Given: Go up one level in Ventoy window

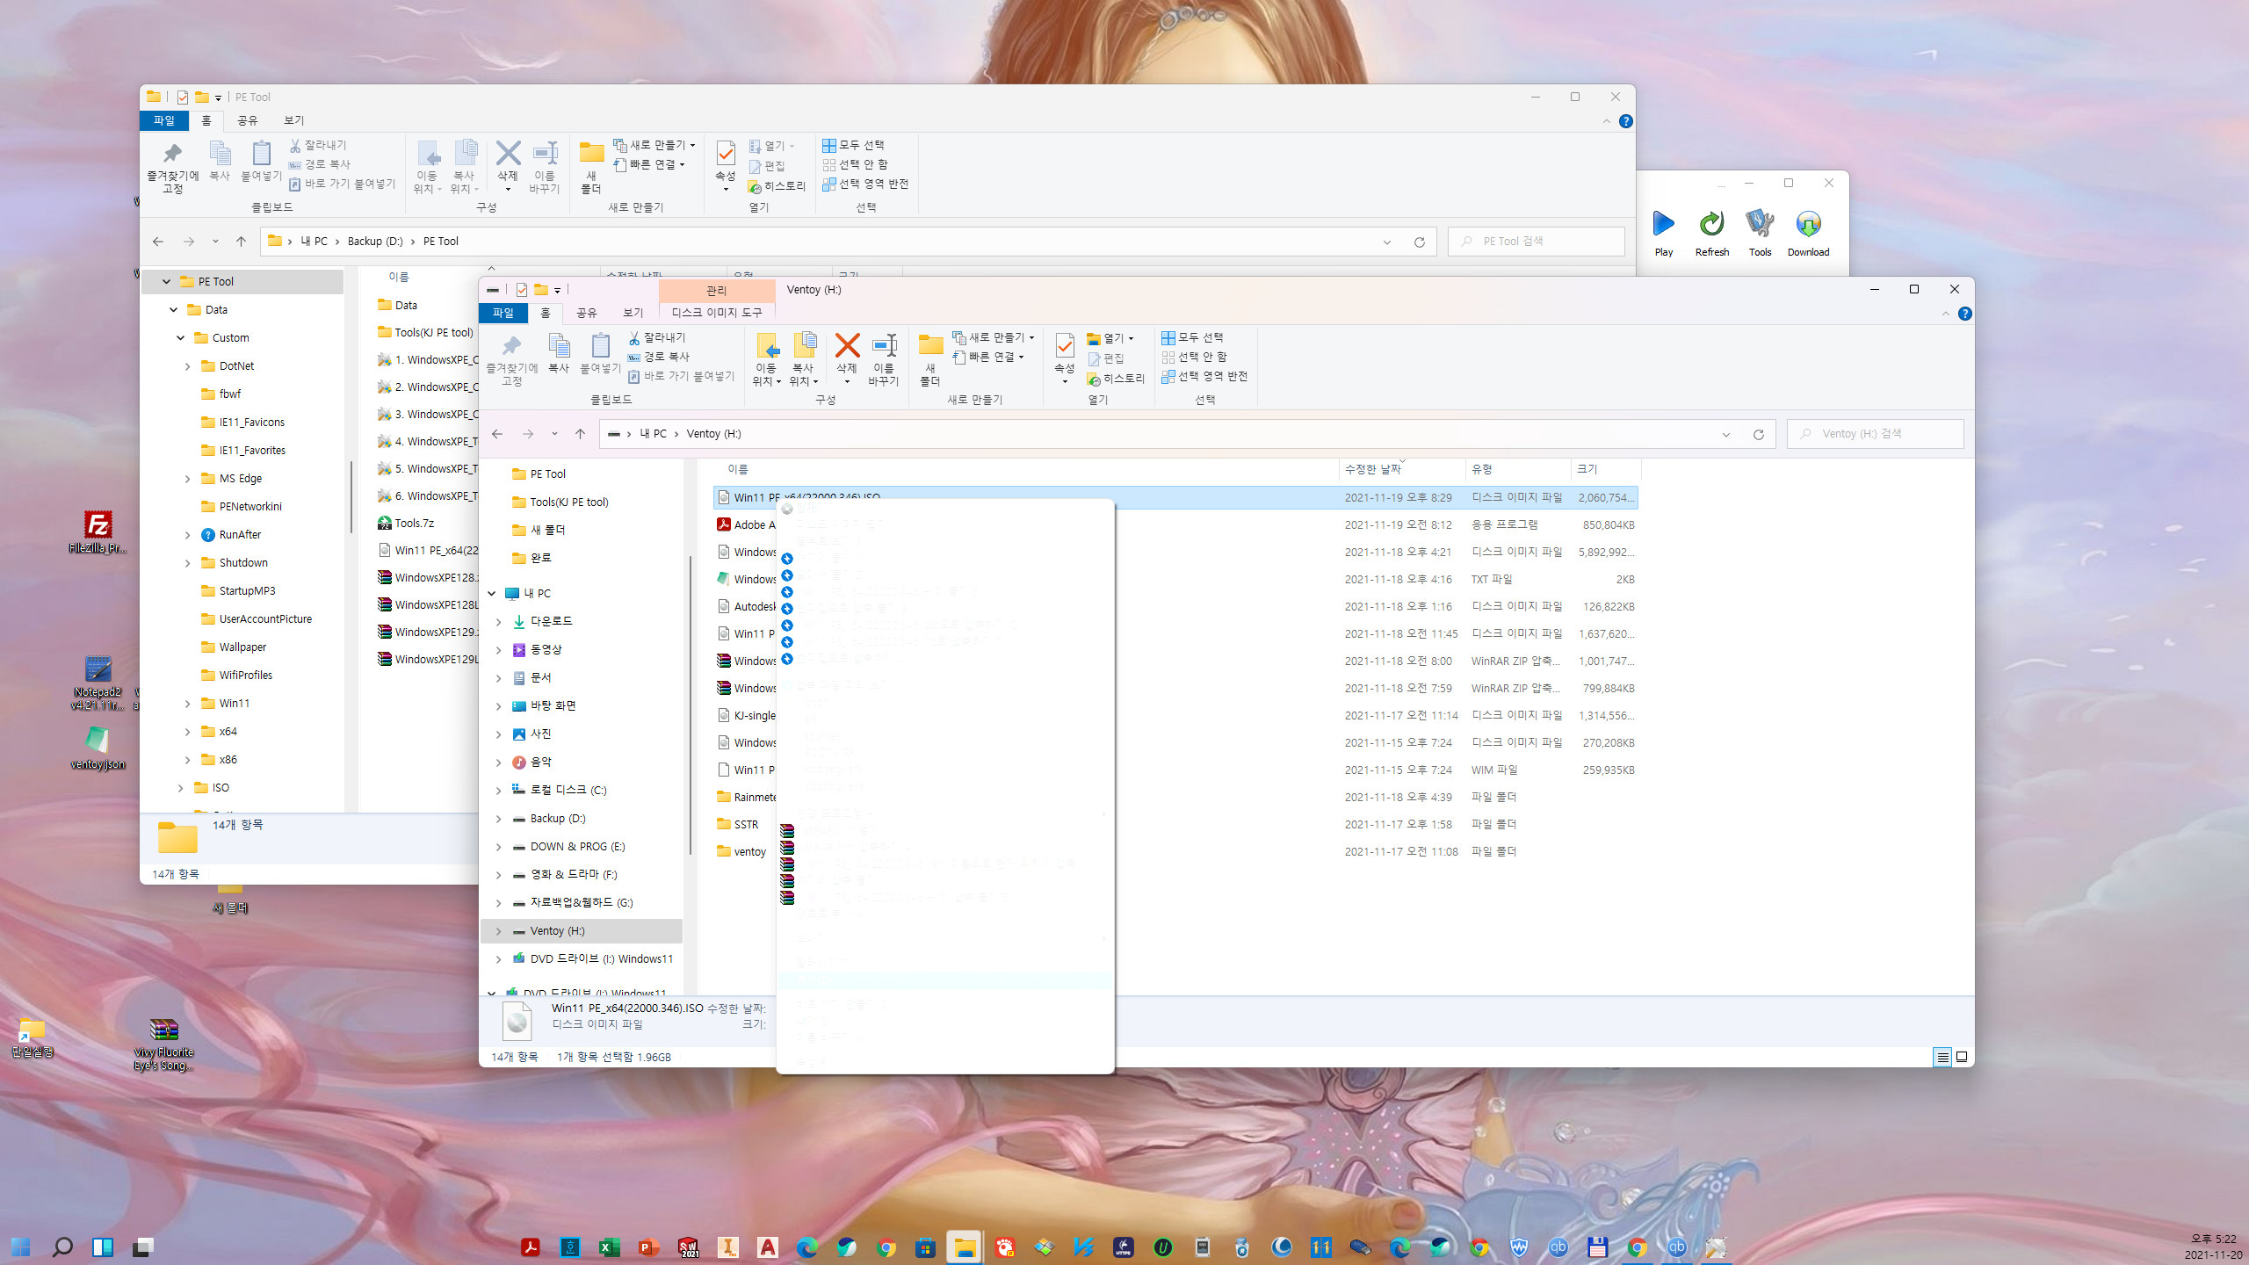Looking at the screenshot, I should pos(580,434).
